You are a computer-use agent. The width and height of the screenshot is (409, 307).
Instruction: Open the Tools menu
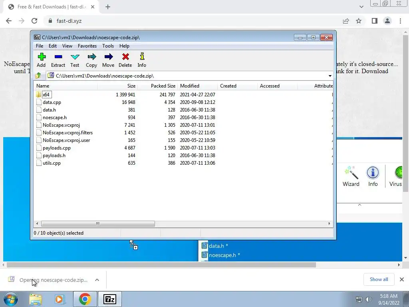(108, 46)
